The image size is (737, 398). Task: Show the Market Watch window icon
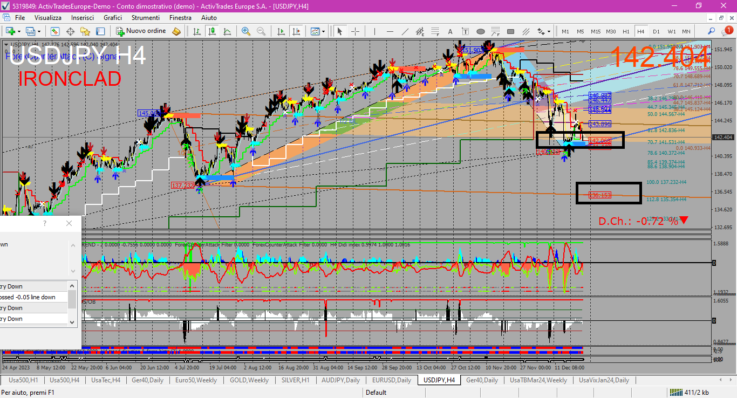click(54, 31)
